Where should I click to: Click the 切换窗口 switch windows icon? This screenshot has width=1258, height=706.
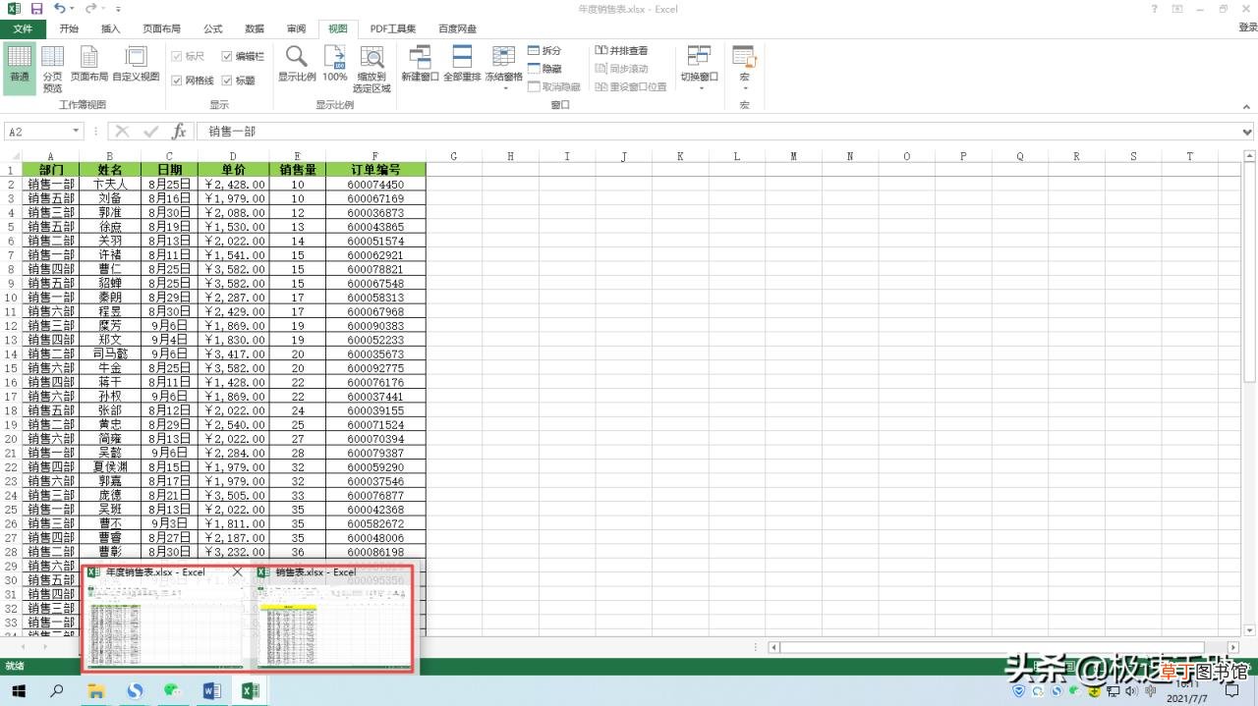[700, 57]
